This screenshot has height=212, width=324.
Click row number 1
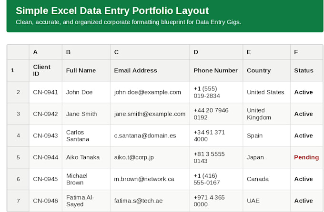coord(18,70)
